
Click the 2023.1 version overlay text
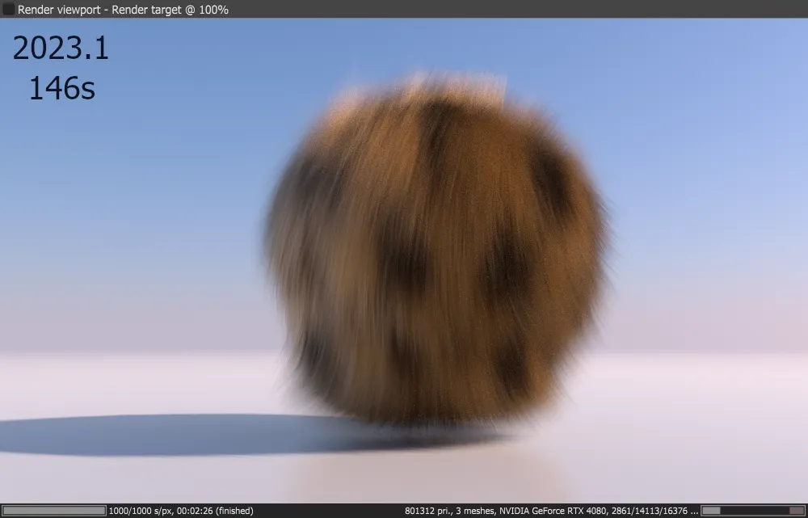61,49
